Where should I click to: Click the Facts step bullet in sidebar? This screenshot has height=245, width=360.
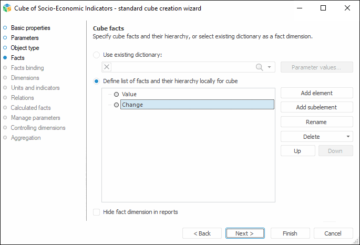[x=5, y=58]
